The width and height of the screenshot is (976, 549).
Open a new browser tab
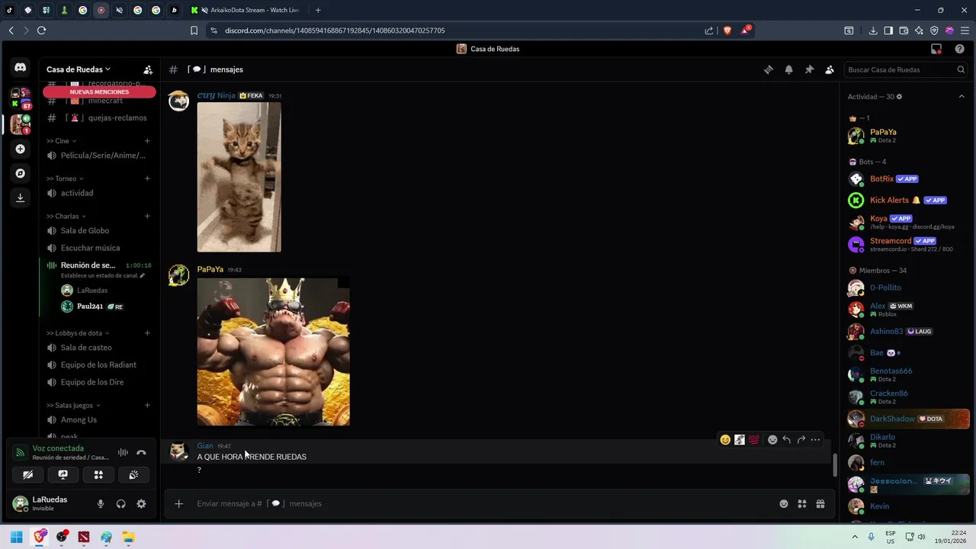[x=318, y=10]
